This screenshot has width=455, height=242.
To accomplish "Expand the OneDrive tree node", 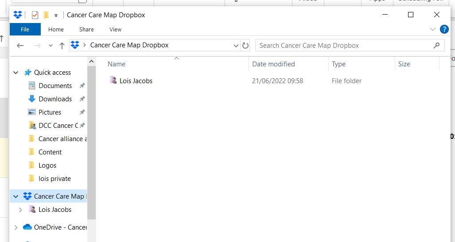I will [x=16, y=227].
